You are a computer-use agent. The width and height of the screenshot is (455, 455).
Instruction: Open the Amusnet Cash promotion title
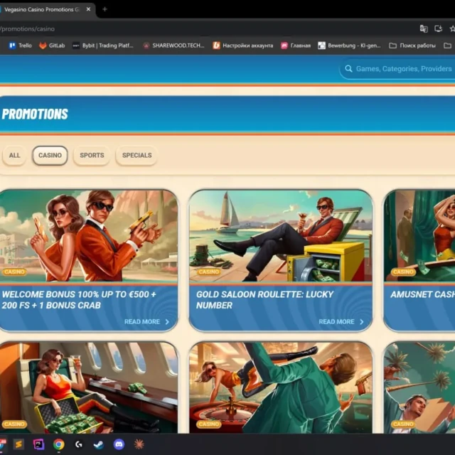coord(422,294)
